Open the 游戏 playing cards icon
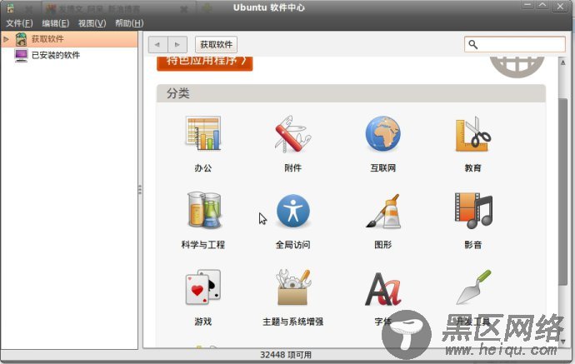This screenshot has width=575, height=364. click(x=203, y=287)
